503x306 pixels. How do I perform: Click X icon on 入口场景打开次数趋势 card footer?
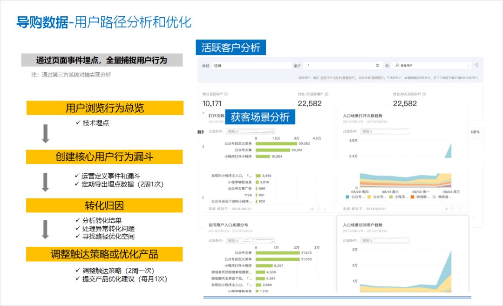point(459,209)
